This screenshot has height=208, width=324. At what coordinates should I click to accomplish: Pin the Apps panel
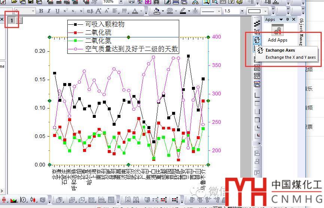[x=287, y=19]
